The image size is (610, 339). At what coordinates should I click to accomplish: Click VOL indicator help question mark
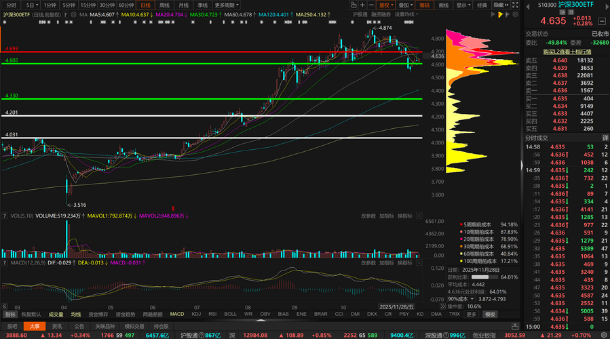click(x=5, y=216)
